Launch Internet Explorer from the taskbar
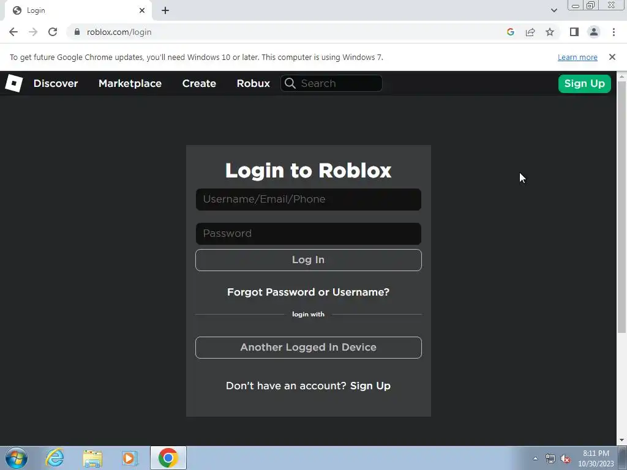Viewport: 627px width, 470px height. pos(54,458)
